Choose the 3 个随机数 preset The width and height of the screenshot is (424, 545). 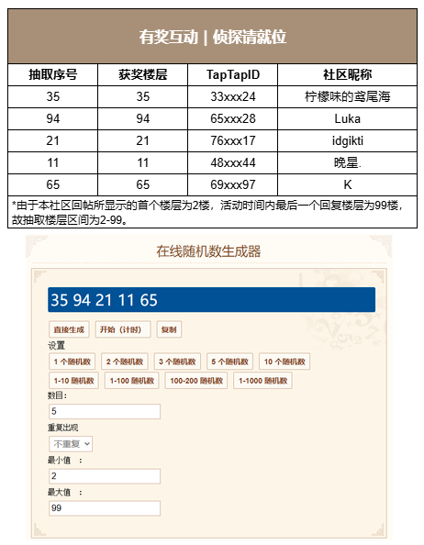(x=177, y=361)
